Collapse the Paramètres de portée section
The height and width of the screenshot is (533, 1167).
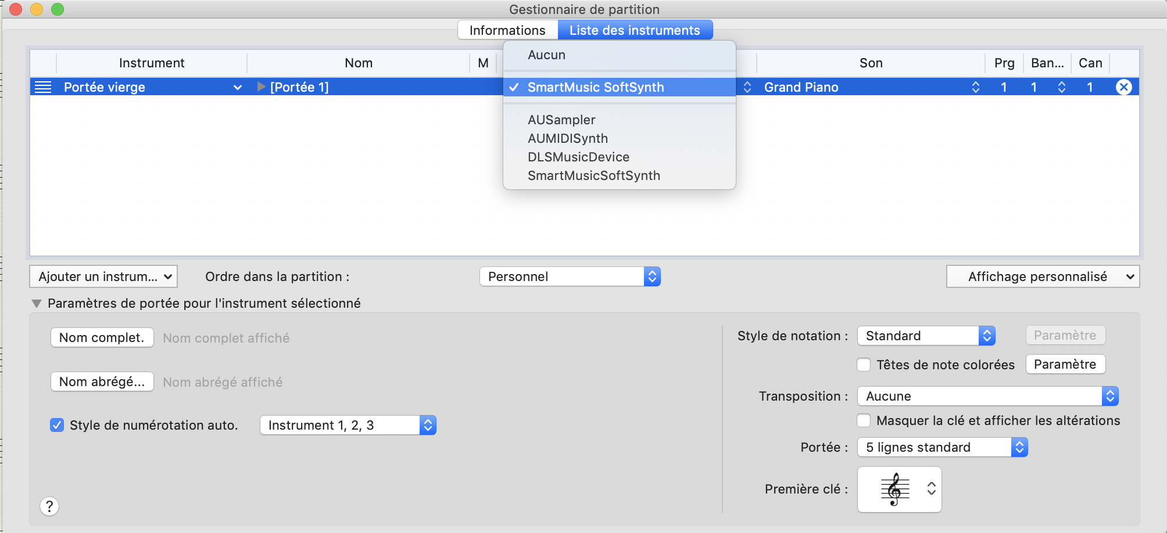pos(37,304)
